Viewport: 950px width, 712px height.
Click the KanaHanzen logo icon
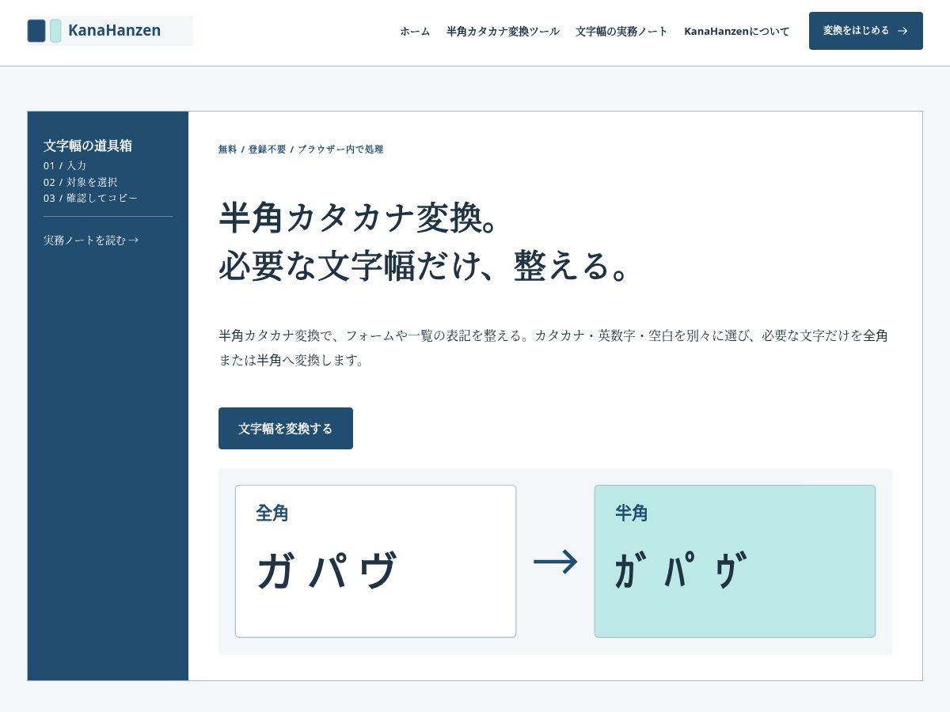pyautogui.click(x=44, y=31)
